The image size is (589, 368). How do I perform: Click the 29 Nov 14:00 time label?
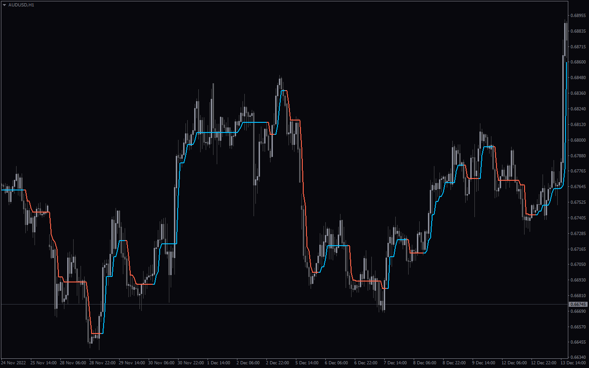132,363
